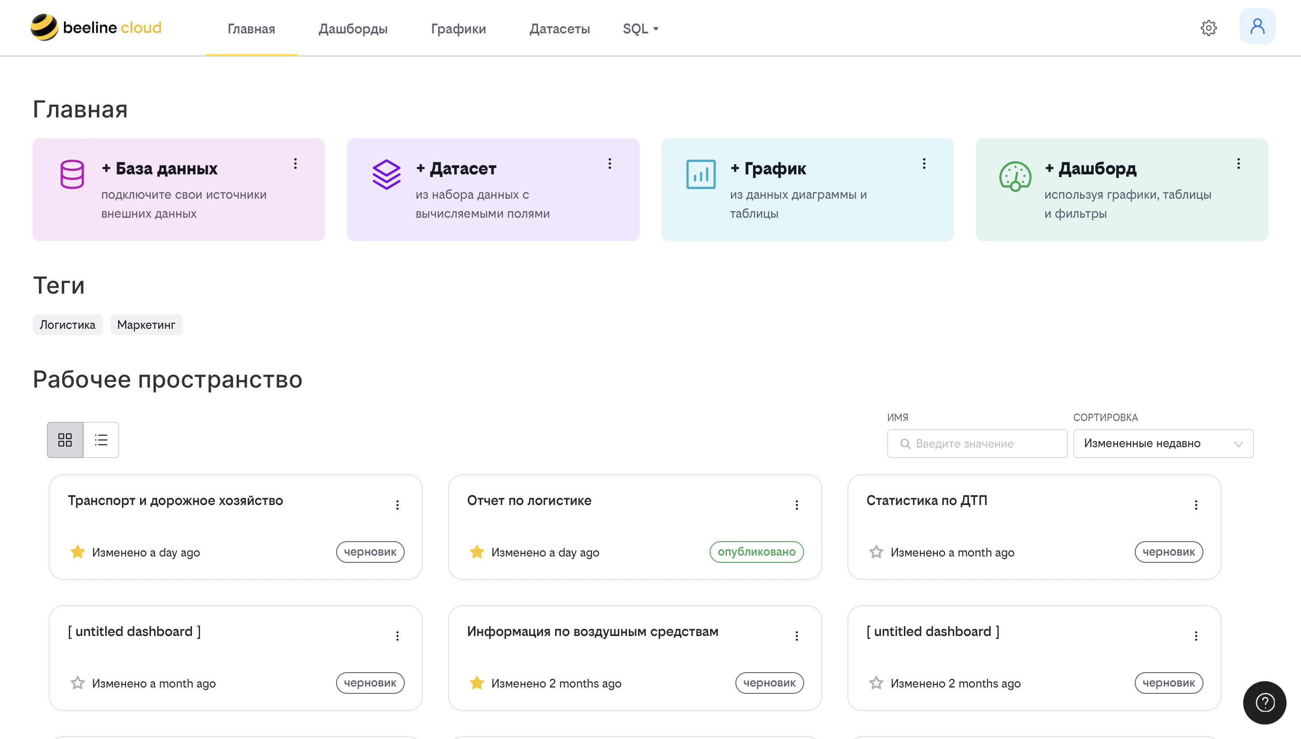
Task: Open dashboard Статистика по ДТП
Action: pos(927,500)
